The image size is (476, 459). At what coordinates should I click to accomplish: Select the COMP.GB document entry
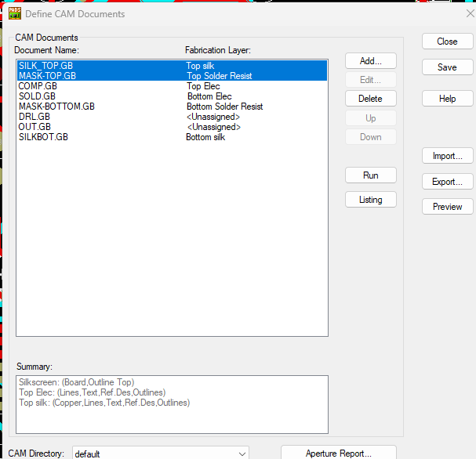pos(38,86)
